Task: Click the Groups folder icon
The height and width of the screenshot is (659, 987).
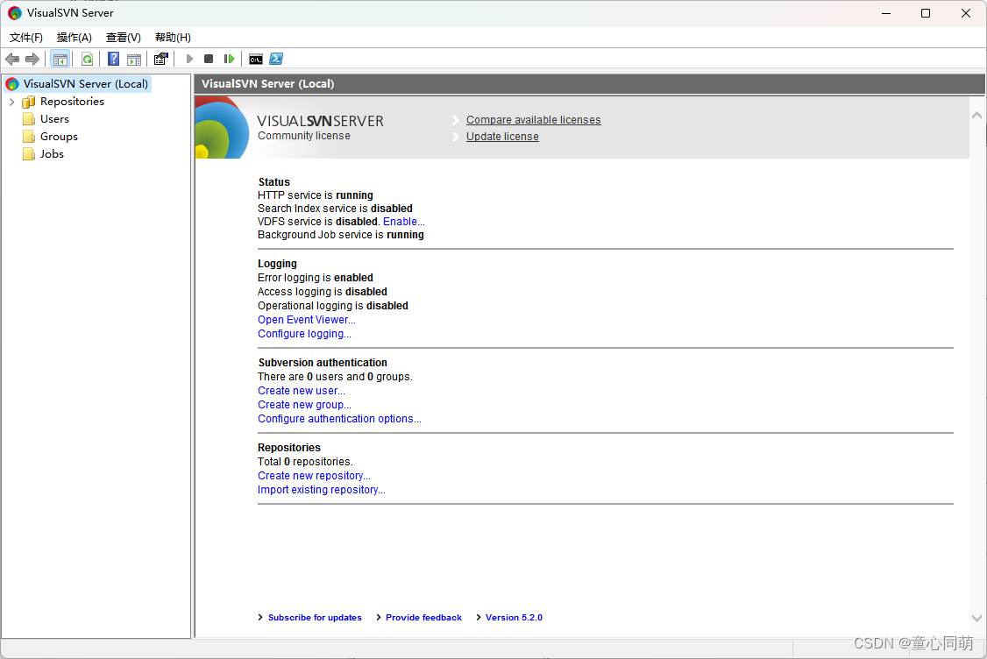Action: [x=28, y=137]
